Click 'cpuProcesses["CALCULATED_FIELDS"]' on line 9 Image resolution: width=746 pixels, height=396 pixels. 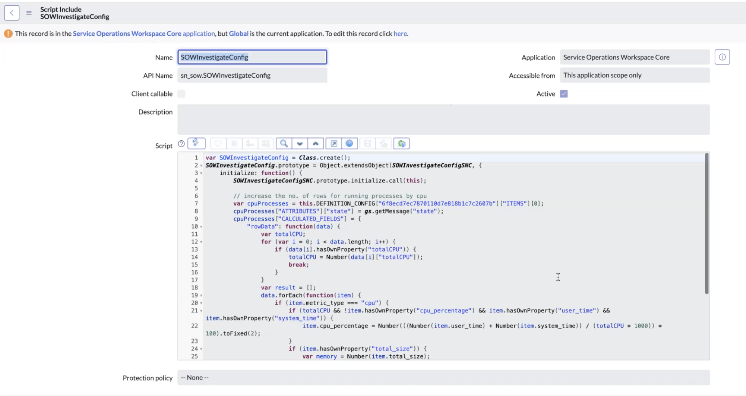pyautogui.click(x=290, y=219)
